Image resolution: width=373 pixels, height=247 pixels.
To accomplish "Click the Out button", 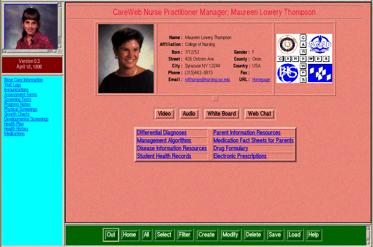I will (x=111, y=235).
